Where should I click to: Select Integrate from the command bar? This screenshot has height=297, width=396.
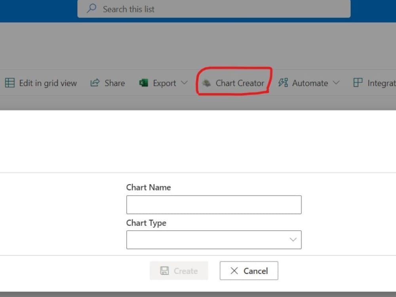point(382,82)
